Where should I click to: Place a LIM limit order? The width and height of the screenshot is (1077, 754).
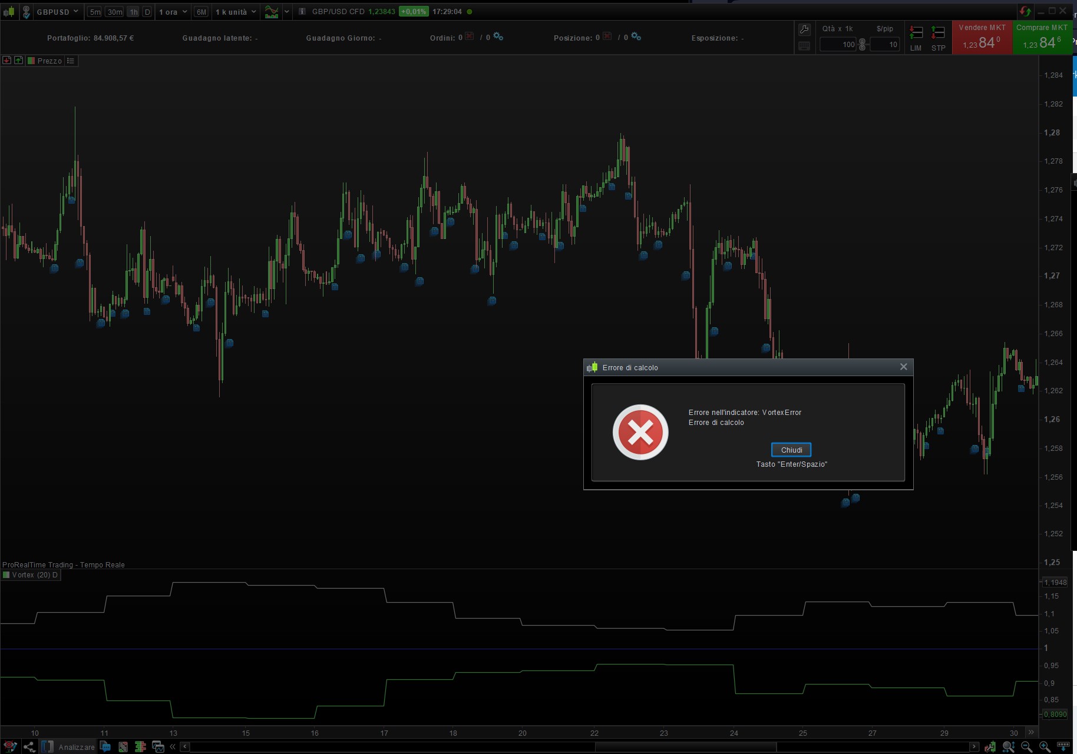tap(916, 38)
